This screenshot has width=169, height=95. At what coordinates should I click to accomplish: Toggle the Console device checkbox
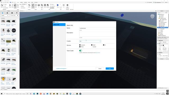pyautogui.click(x=92, y=47)
